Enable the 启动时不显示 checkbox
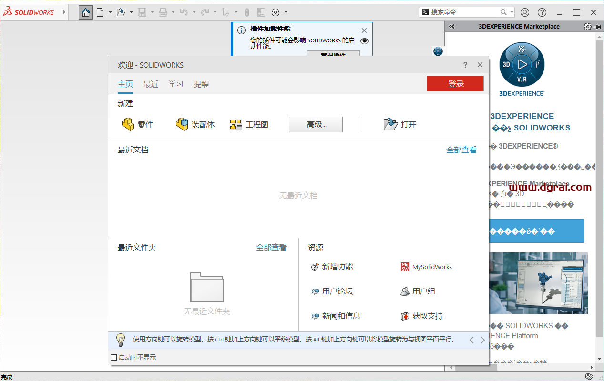This screenshot has height=381, width=604. click(x=113, y=357)
